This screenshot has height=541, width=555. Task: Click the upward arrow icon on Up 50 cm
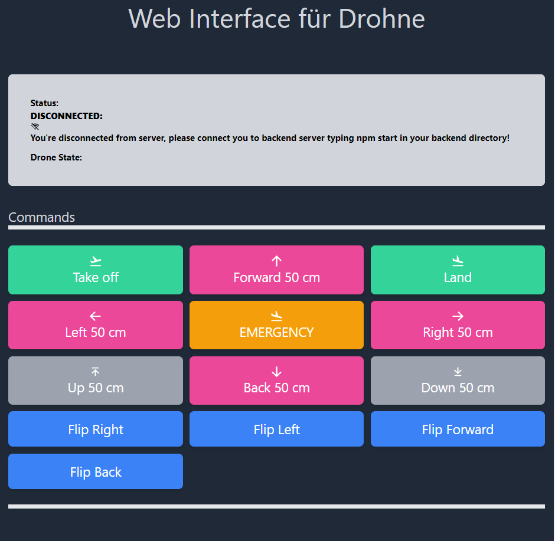click(96, 370)
